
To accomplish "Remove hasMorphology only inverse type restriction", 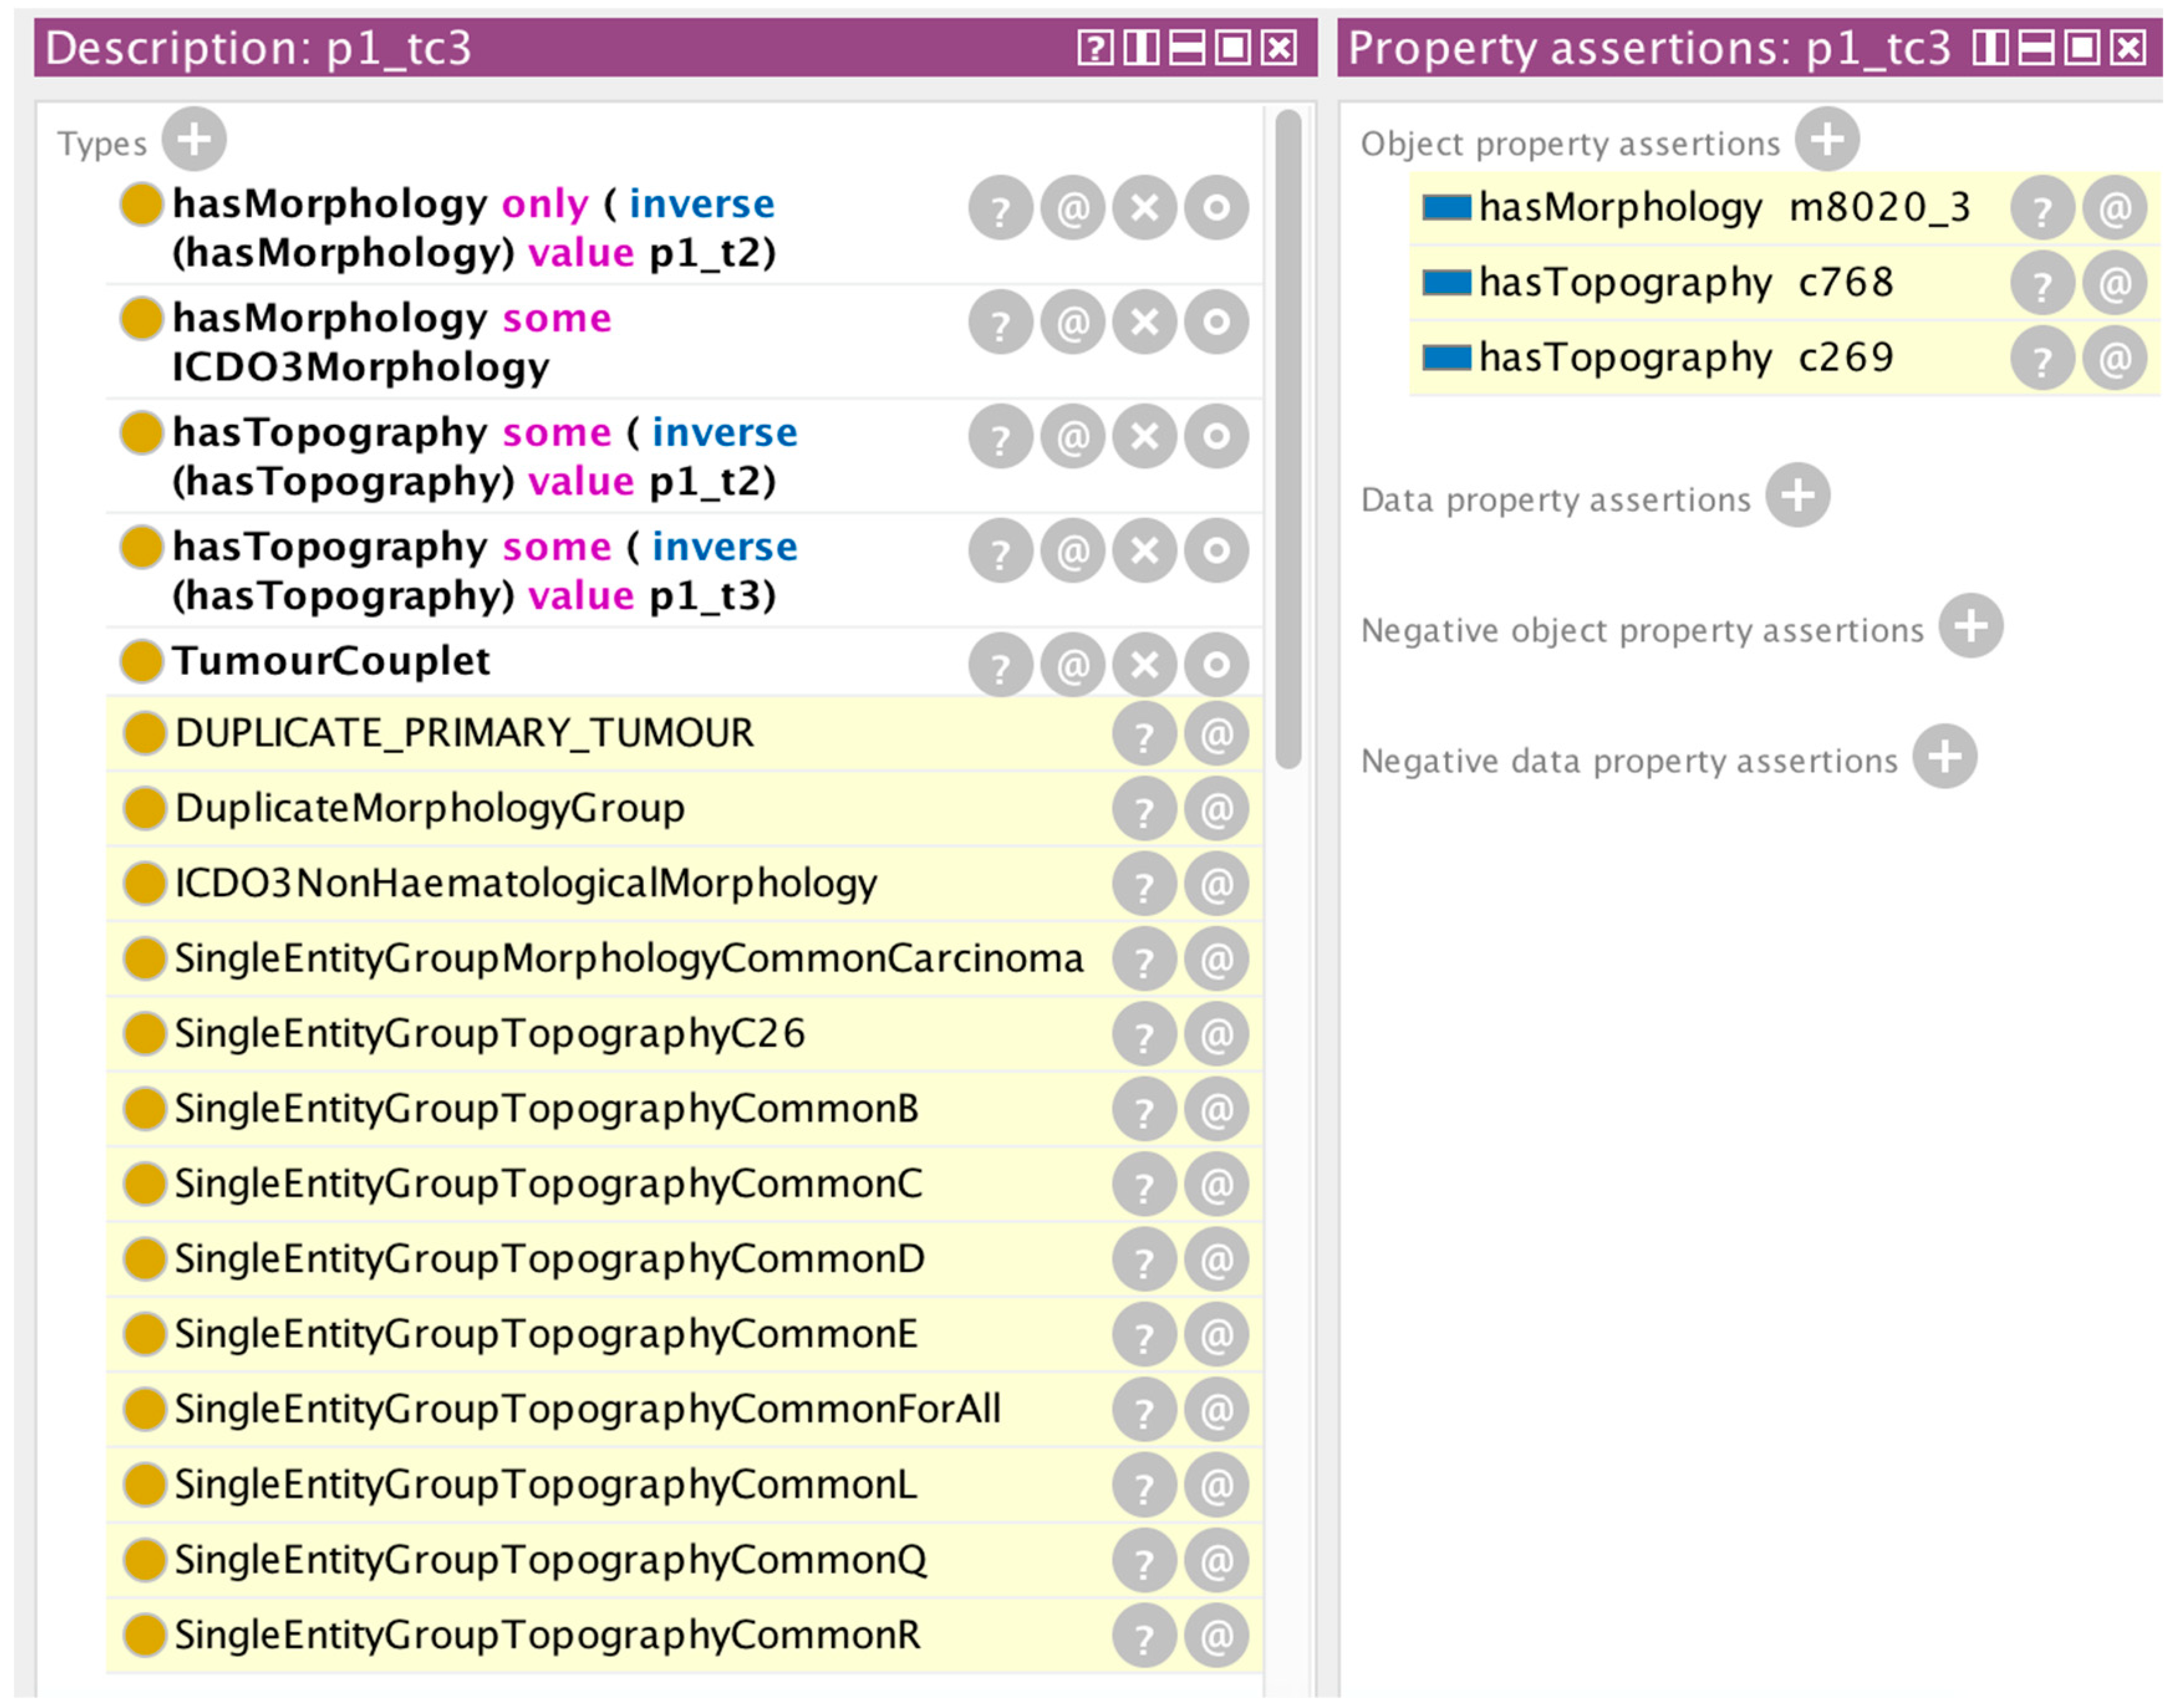I will coord(1144,208).
